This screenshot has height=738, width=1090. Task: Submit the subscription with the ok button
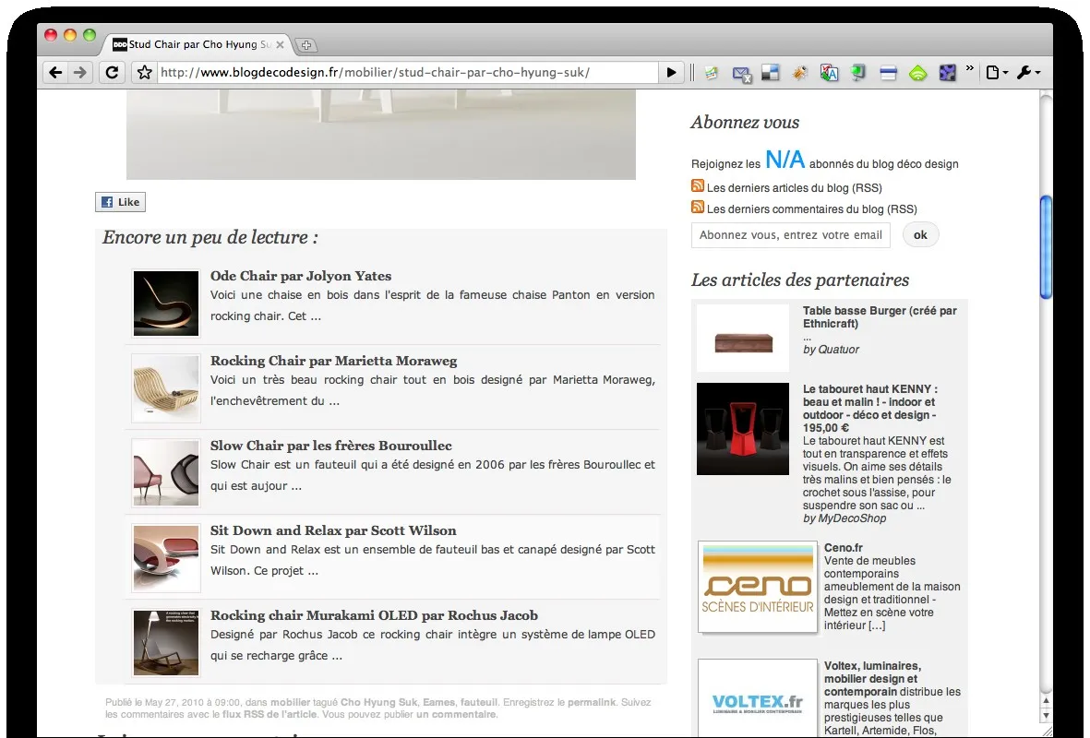[920, 235]
